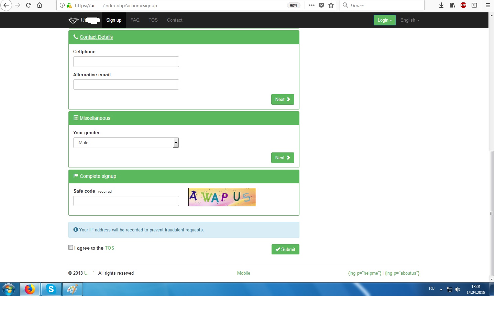Open page actions three-dots menu
Viewport: 495px width, 309px height.
[x=312, y=5]
